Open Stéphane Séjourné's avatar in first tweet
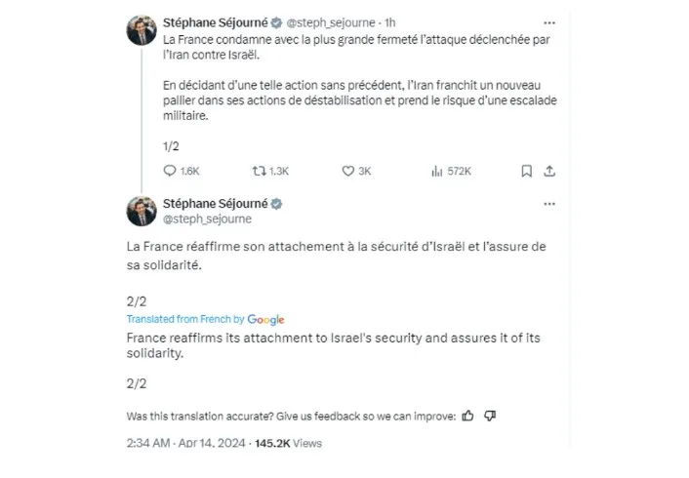Viewport: 689px width, 478px height. click(142, 30)
